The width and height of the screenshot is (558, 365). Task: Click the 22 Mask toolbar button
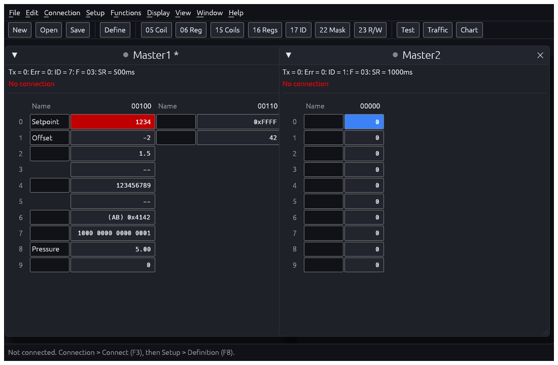pos(332,30)
